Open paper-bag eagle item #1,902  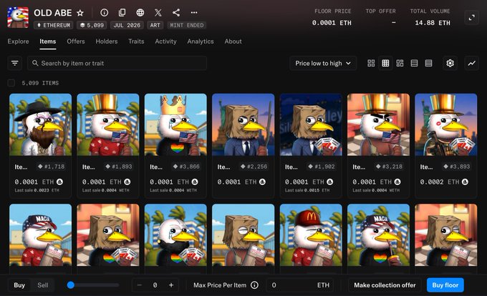pos(311,124)
